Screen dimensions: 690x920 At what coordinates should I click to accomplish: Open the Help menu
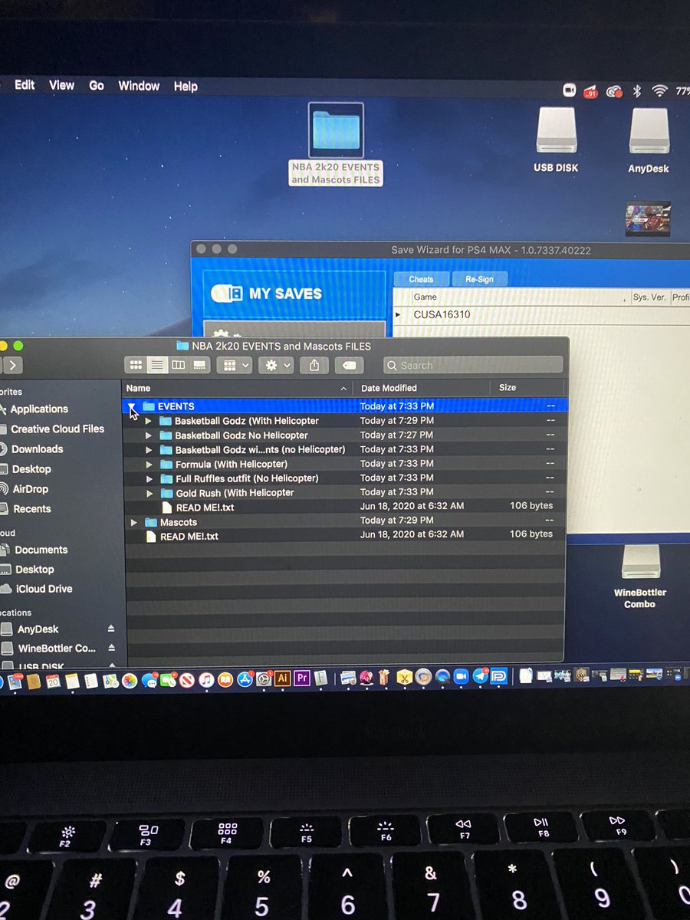[x=186, y=87]
